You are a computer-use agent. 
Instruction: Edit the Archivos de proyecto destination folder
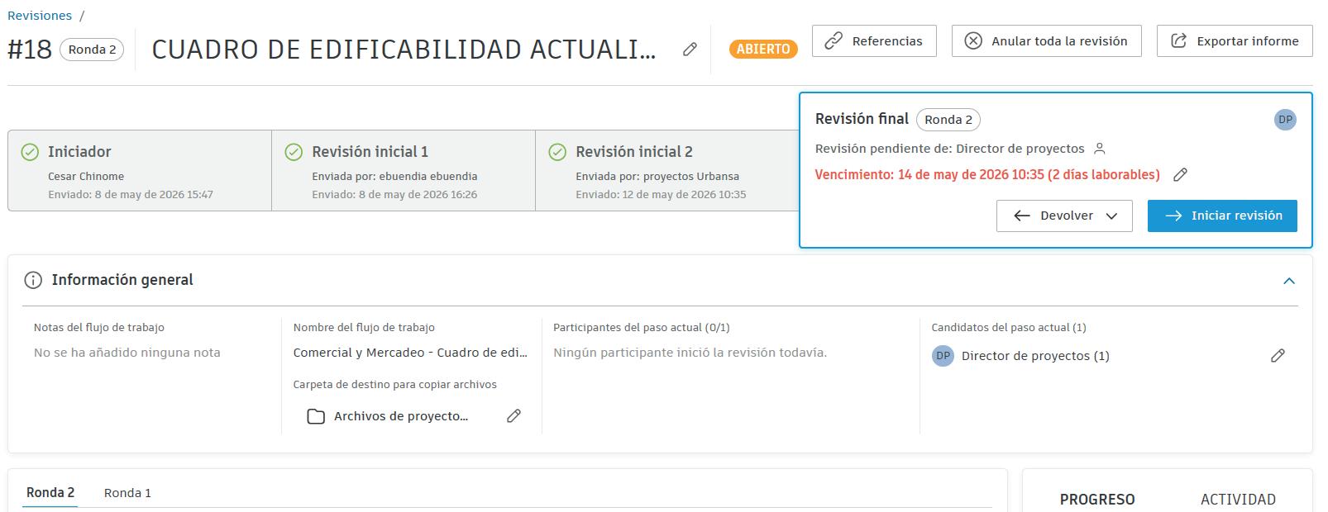514,416
